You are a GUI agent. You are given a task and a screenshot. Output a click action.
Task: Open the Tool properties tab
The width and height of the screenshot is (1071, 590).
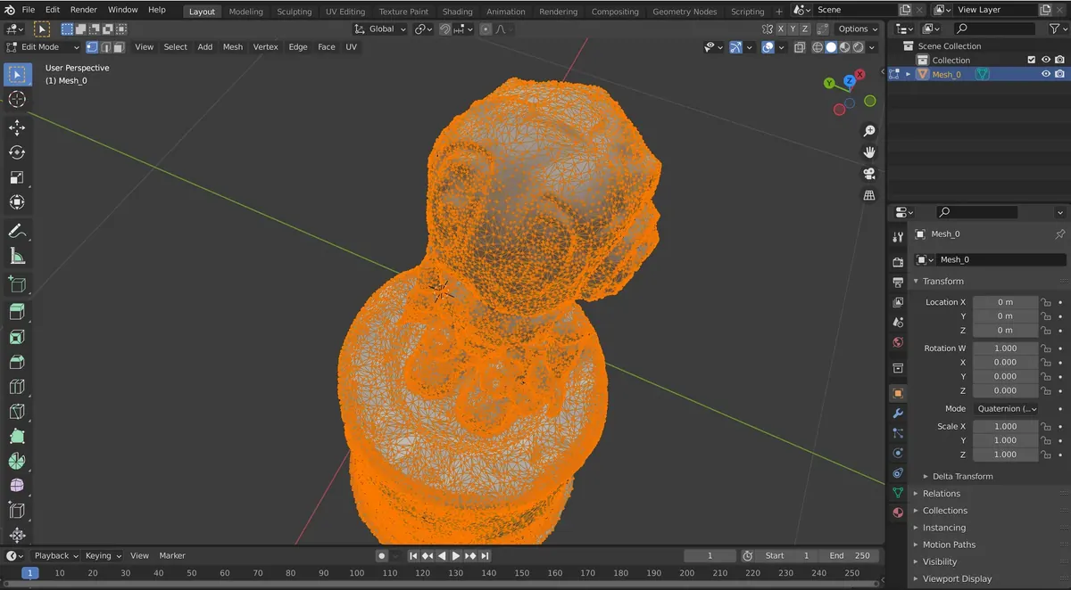point(898,236)
